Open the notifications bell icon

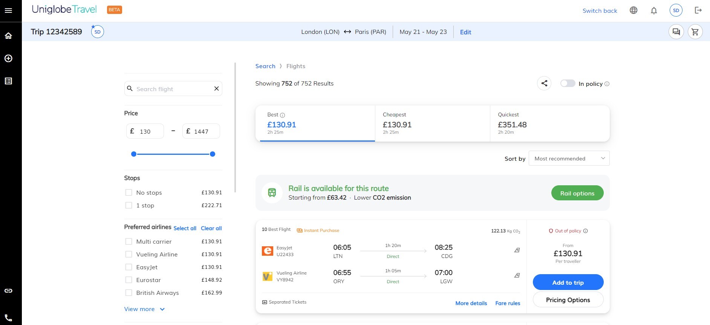[654, 11]
